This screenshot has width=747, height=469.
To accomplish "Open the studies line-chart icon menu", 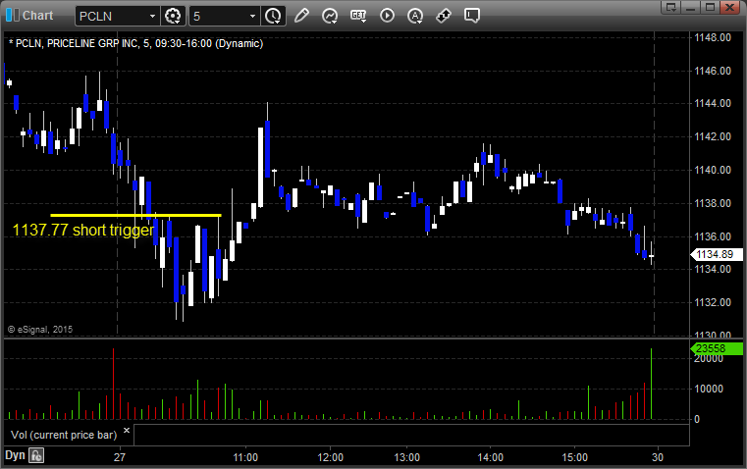I will 330,16.
